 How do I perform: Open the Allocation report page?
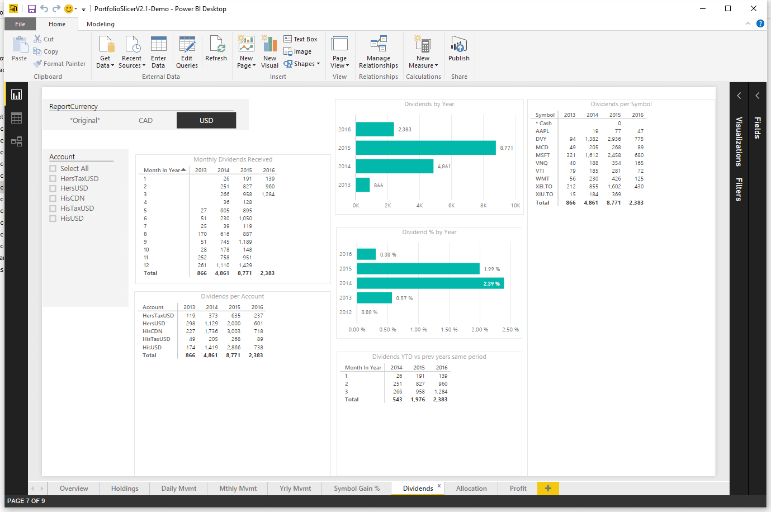[471, 488]
